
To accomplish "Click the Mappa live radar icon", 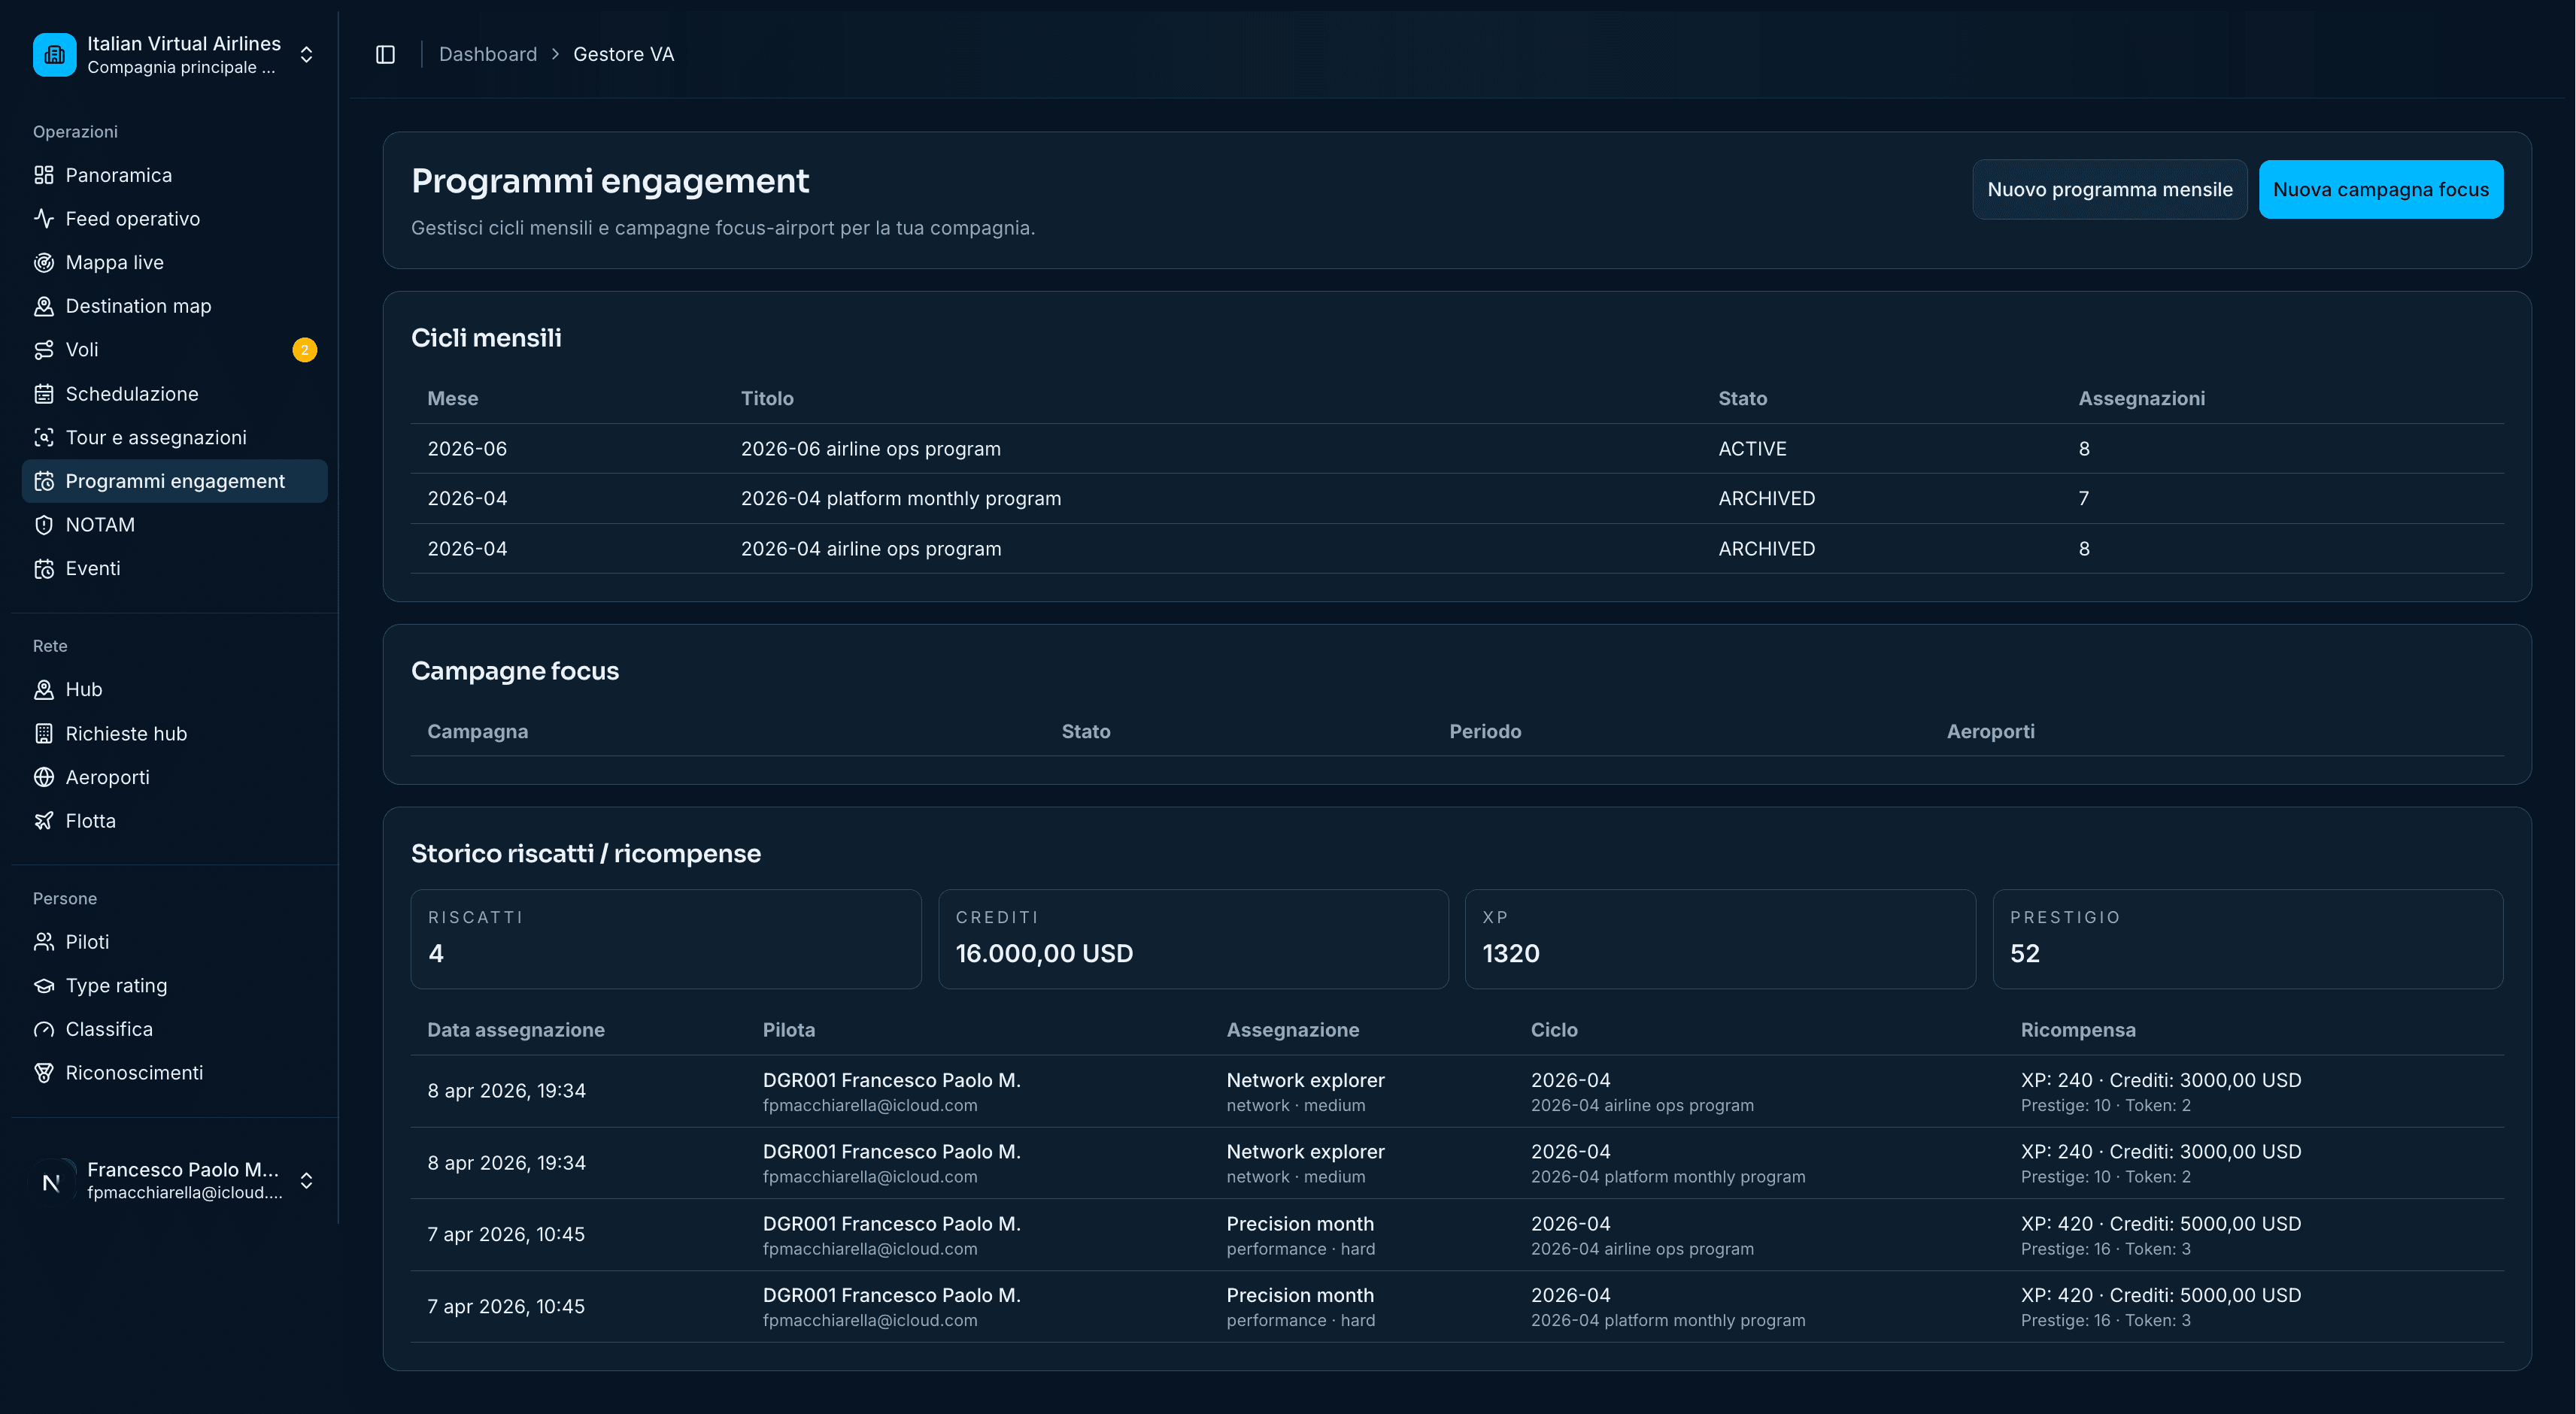I will pyautogui.click(x=44, y=263).
